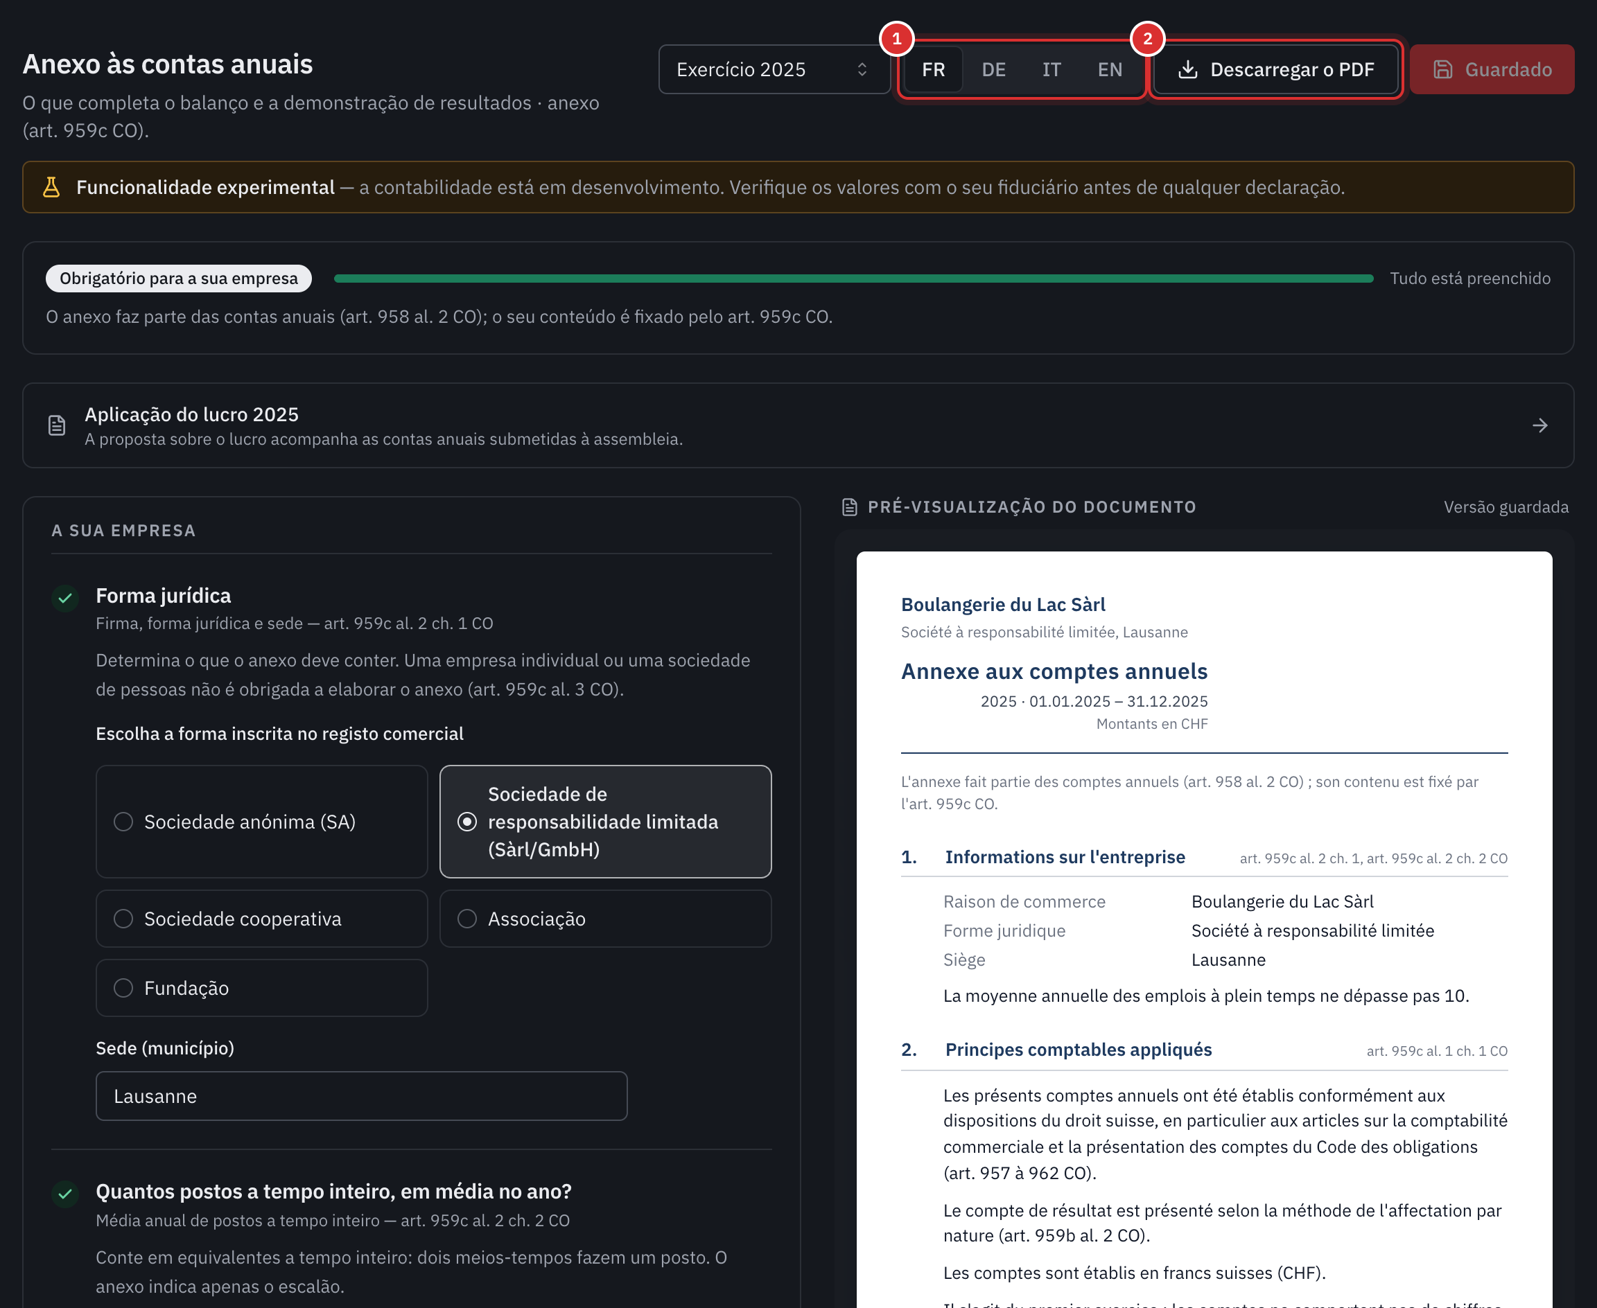Click Annexe aux comptes annuels heading
The image size is (1597, 1308).
[1054, 671]
